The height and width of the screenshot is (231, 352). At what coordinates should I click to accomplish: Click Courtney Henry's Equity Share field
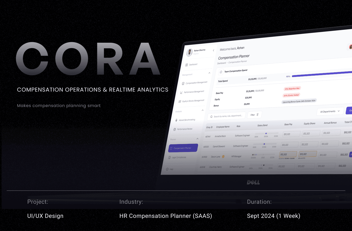click(x=306, y=166)
